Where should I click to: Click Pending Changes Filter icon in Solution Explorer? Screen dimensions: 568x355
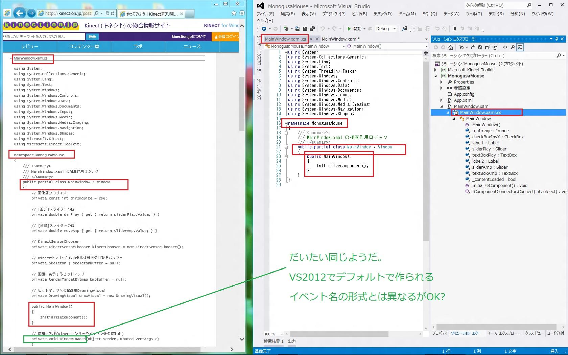[462, 47]
